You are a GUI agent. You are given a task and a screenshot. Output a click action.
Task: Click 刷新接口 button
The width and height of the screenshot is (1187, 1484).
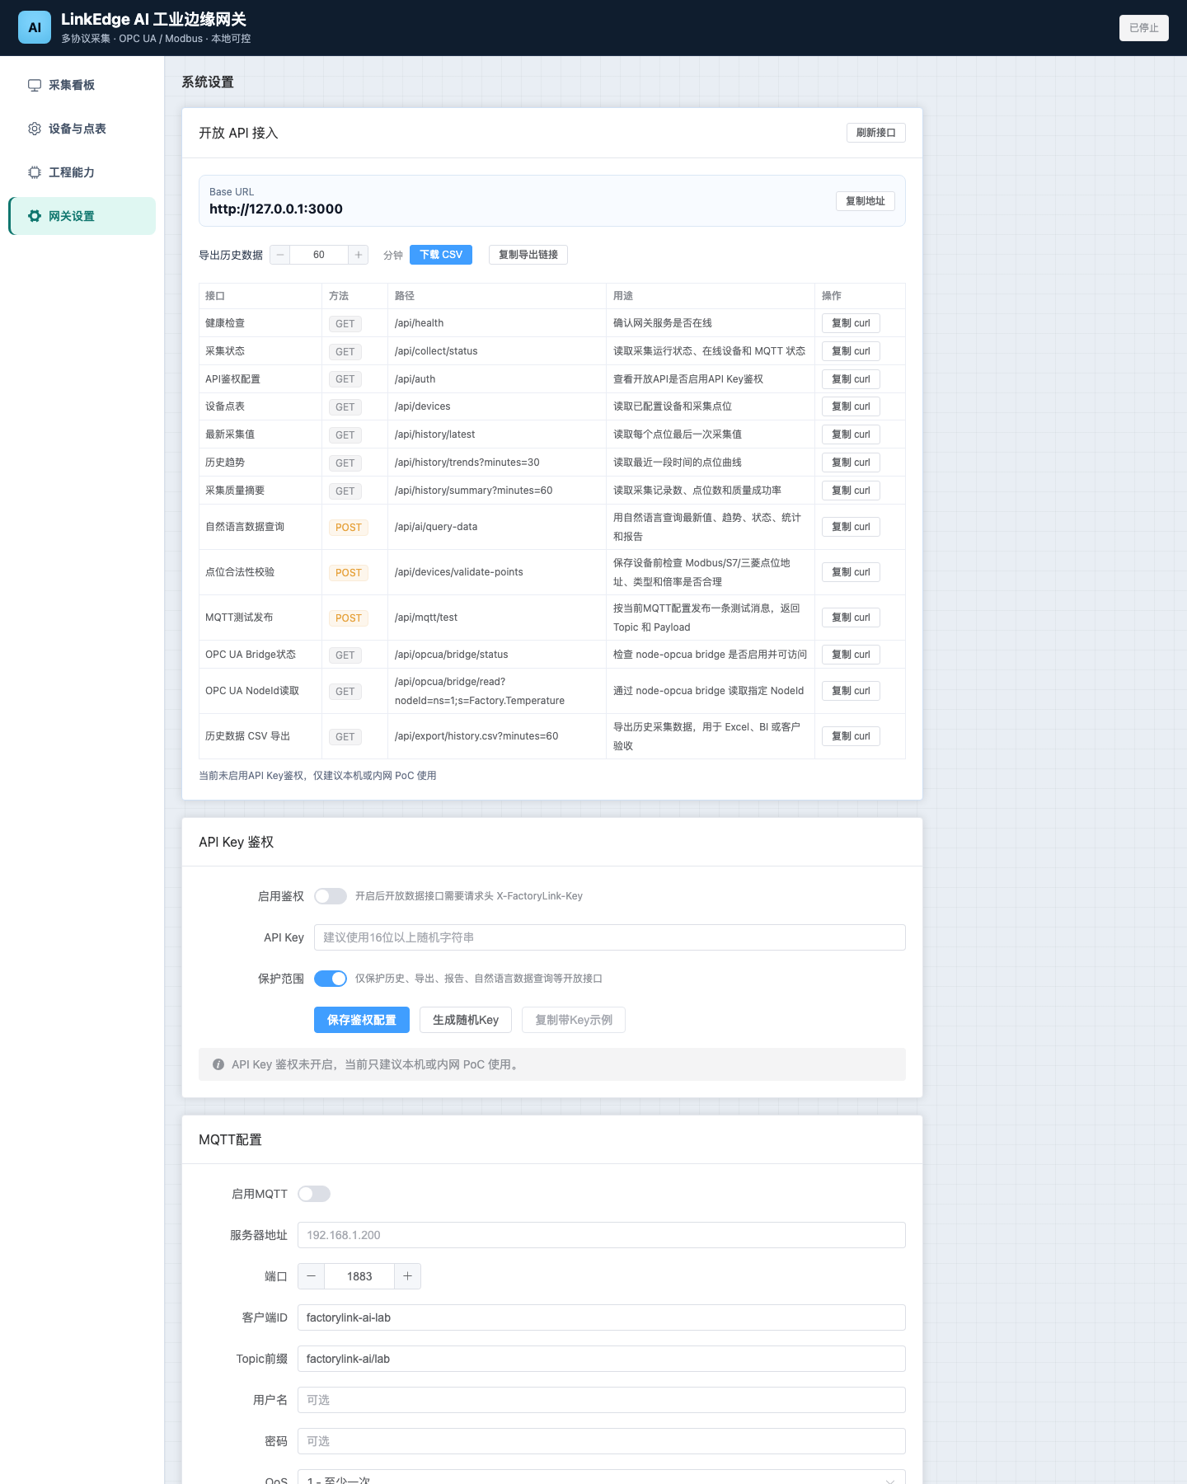[875, 133]
